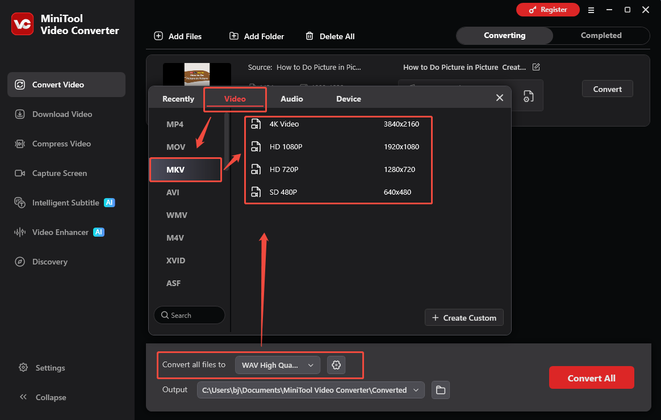Open the Discovery page
The width and height of the screenshot is (661, 420).
click(x=41, y=262)
